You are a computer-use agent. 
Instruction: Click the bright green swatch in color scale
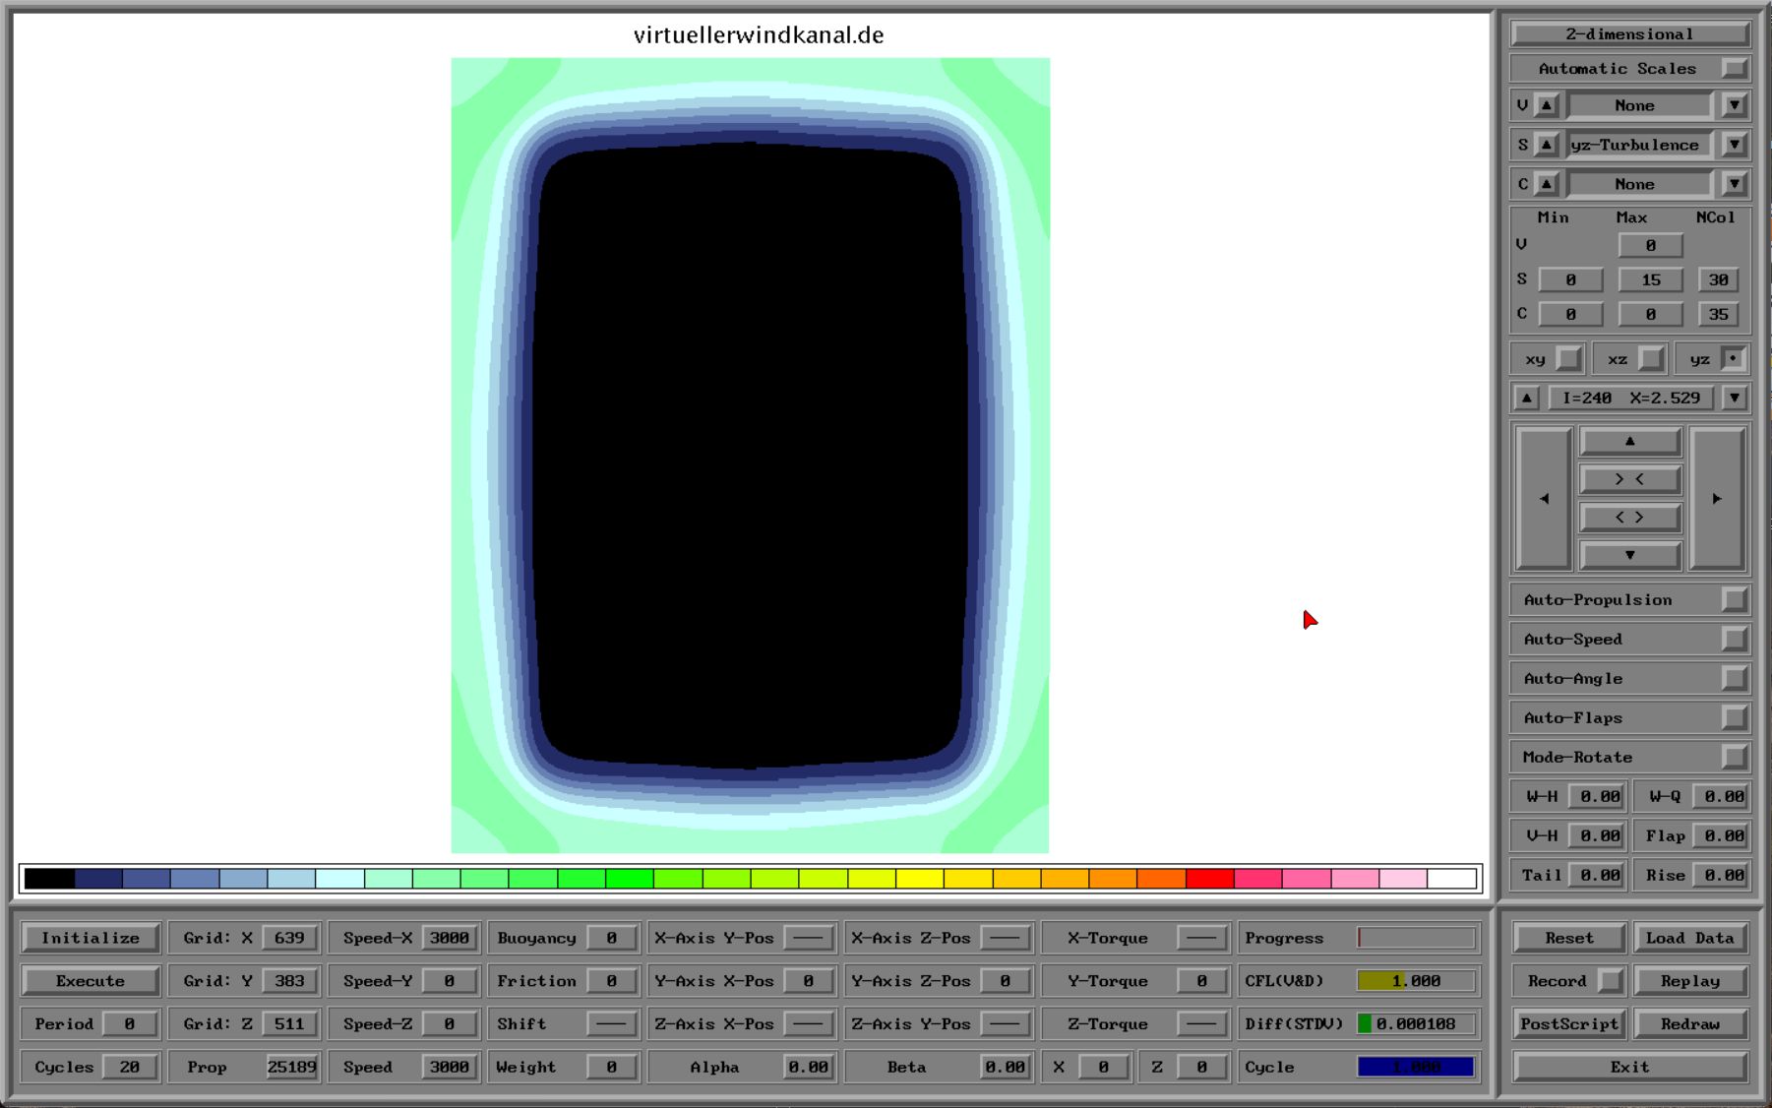(630, 878)
